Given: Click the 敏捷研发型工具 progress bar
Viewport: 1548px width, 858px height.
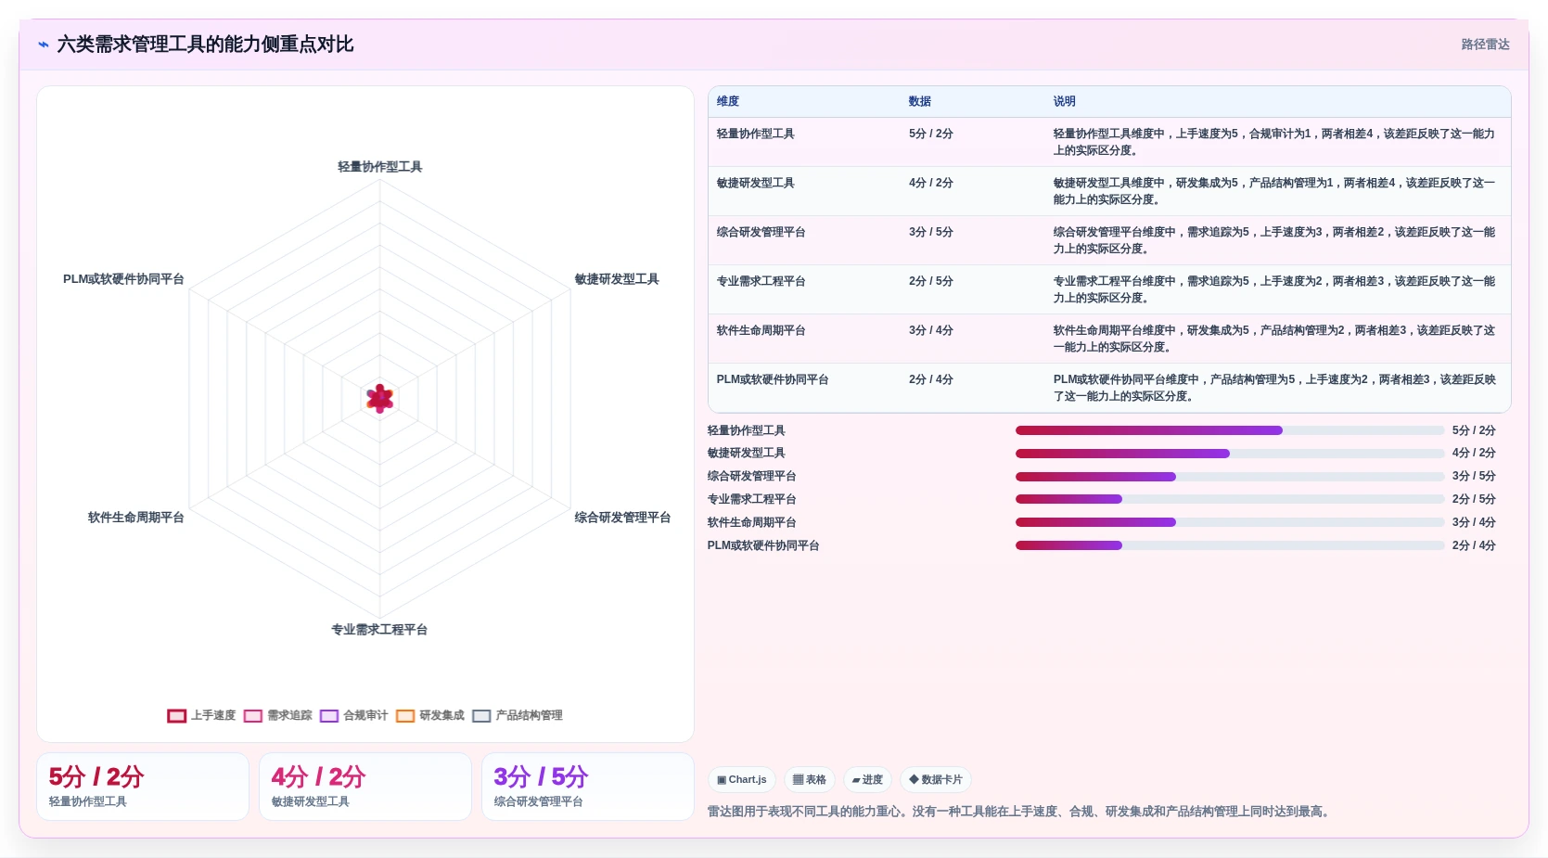Looking at the screenshot, I should (1230, 454).
